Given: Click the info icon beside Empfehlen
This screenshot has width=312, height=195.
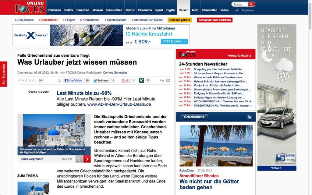Looking at the screenshot, I should point(59,80).
